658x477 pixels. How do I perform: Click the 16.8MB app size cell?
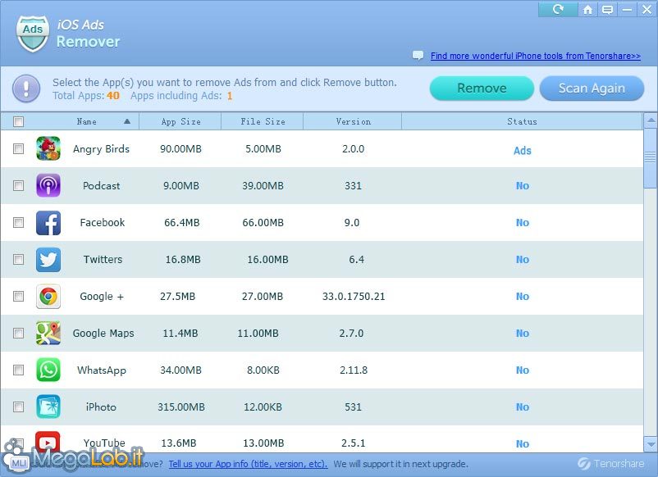pos(183,260)
